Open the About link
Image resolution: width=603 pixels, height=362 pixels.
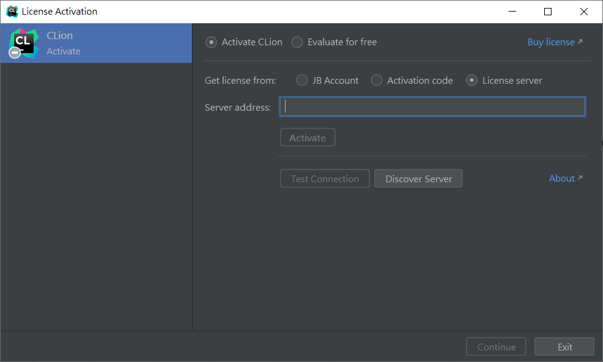coord(565,178)
